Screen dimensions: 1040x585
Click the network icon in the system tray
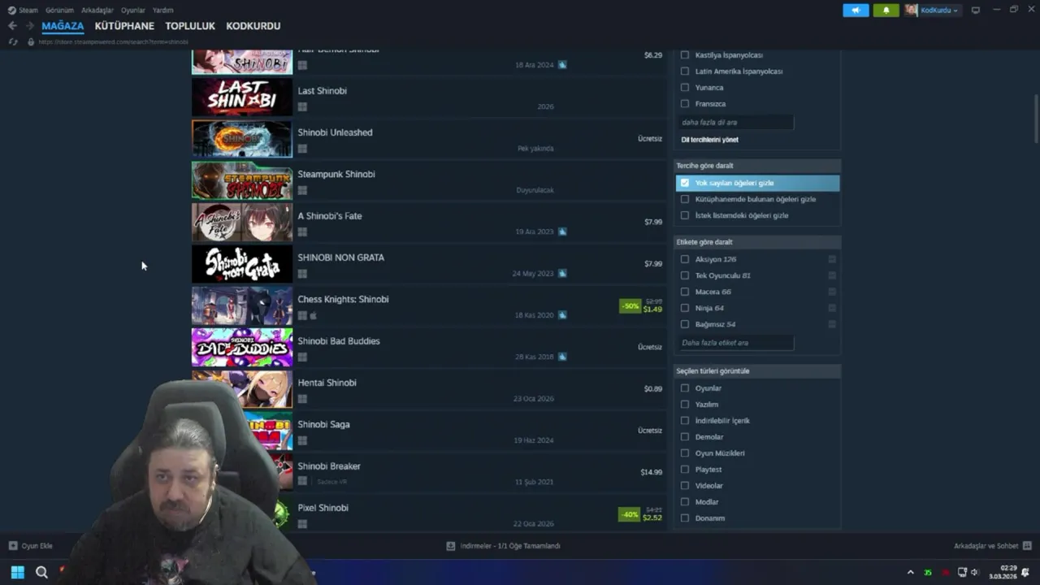[x=962, y=573]
